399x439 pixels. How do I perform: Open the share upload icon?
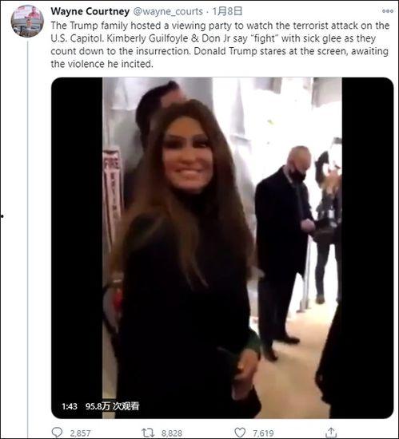(331, 432)
